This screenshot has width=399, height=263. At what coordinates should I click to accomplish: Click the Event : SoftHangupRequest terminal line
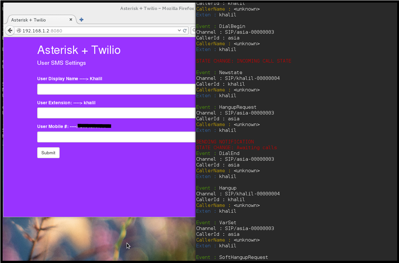click(232, 257)
